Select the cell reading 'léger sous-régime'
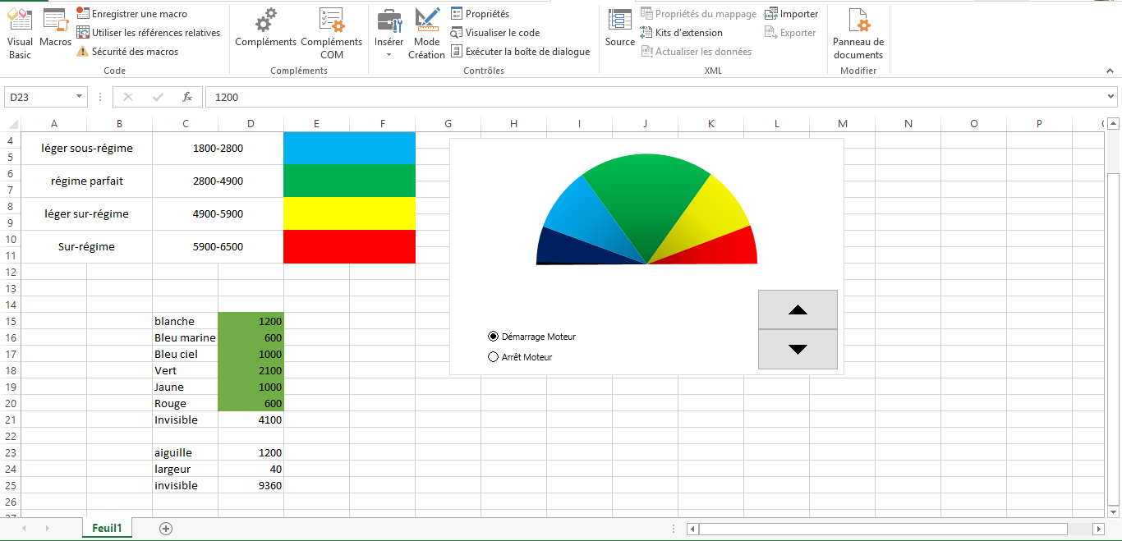This screenshot has height=541, width=1122. [x=86, y=148]
